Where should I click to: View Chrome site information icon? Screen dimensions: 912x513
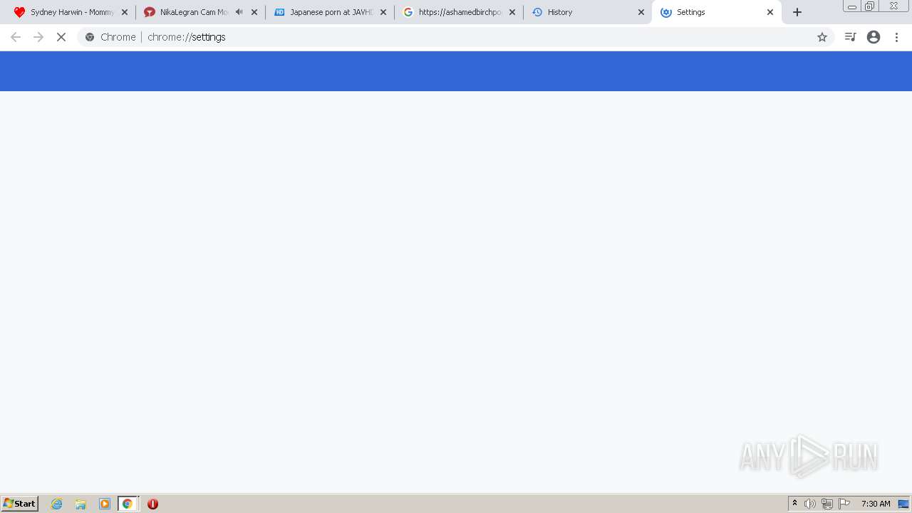(x=90, y=37)
